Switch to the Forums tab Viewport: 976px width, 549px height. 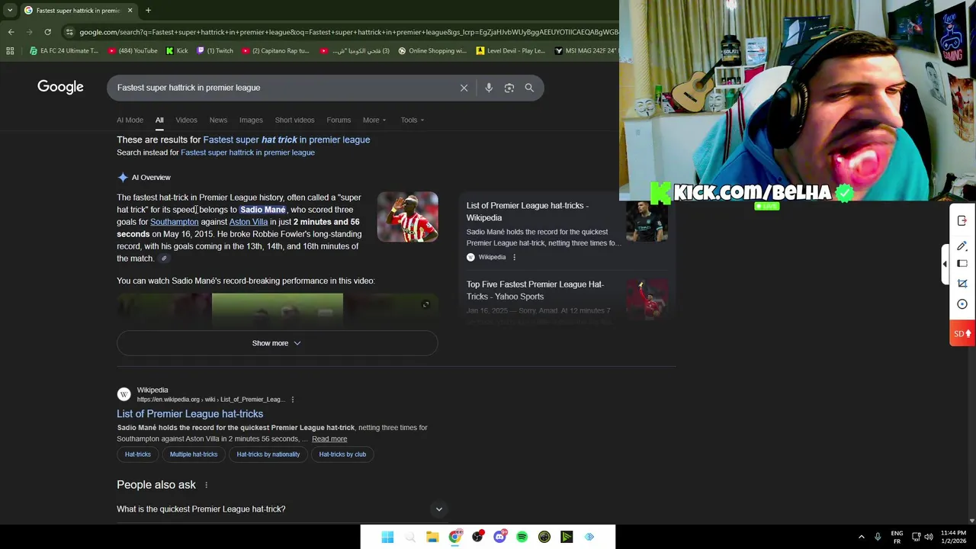339,120
